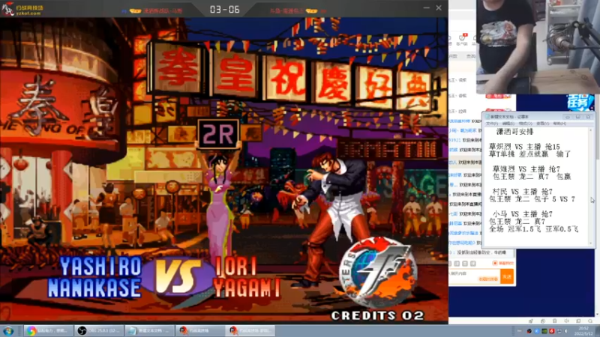Viewport: 600px width, 337px height.
Task: Click the first icon in stream bottom toolbar
Action: click(531, 321)
